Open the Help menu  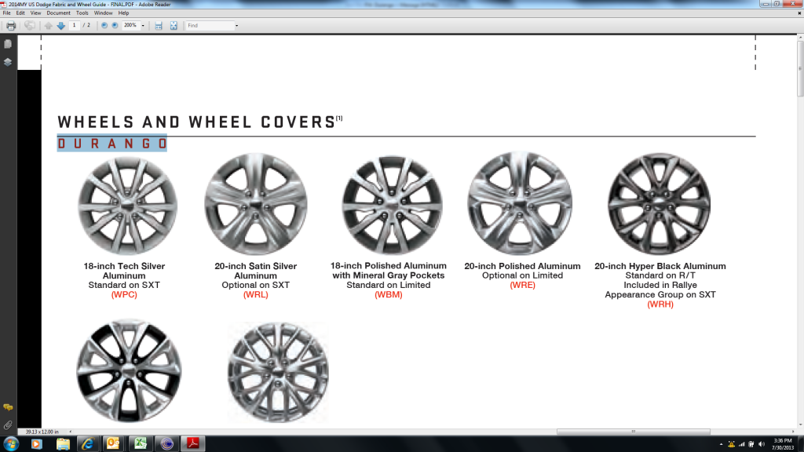(x=123, y=13)
